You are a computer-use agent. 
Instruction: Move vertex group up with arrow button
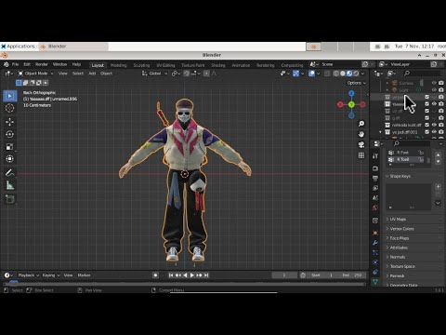coord(438,154)
